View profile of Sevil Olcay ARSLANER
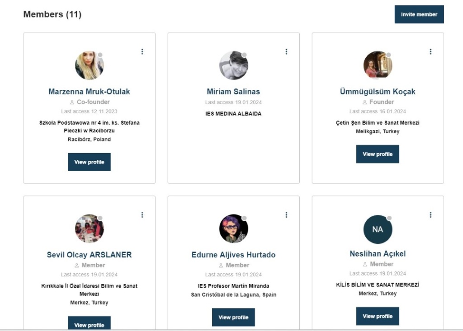Image resolution: width=463 pixels, height=331 pixels. tap(89, 324)
